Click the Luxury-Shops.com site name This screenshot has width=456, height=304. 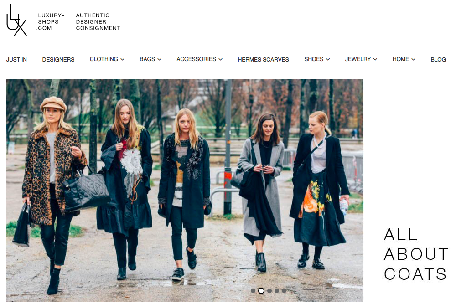[x=51, y=22]
